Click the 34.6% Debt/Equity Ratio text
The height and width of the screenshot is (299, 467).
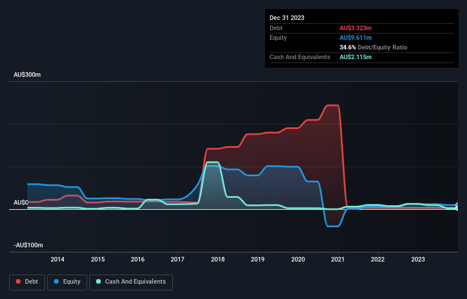coord(373,47)
